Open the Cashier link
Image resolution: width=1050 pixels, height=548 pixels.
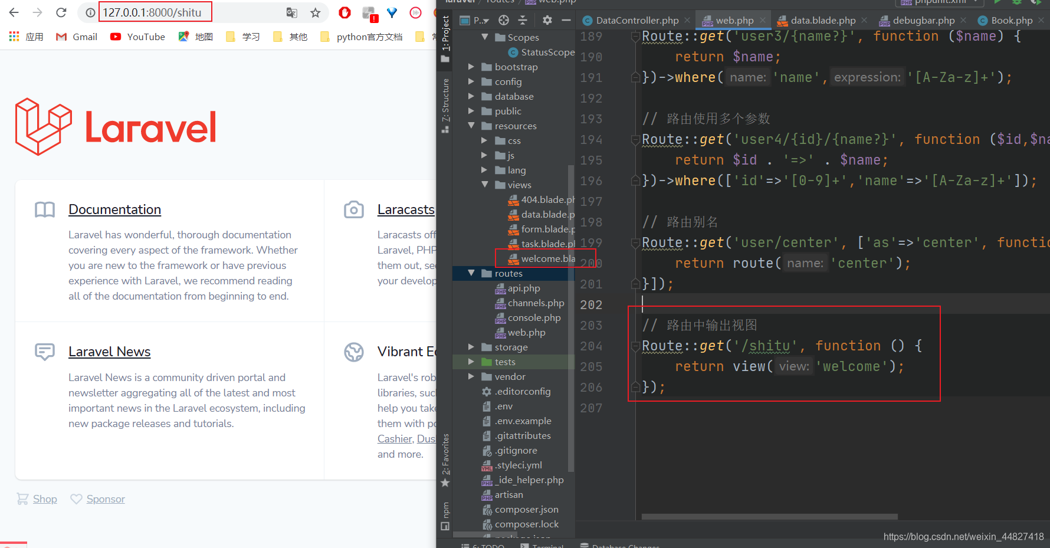[395, 439]
